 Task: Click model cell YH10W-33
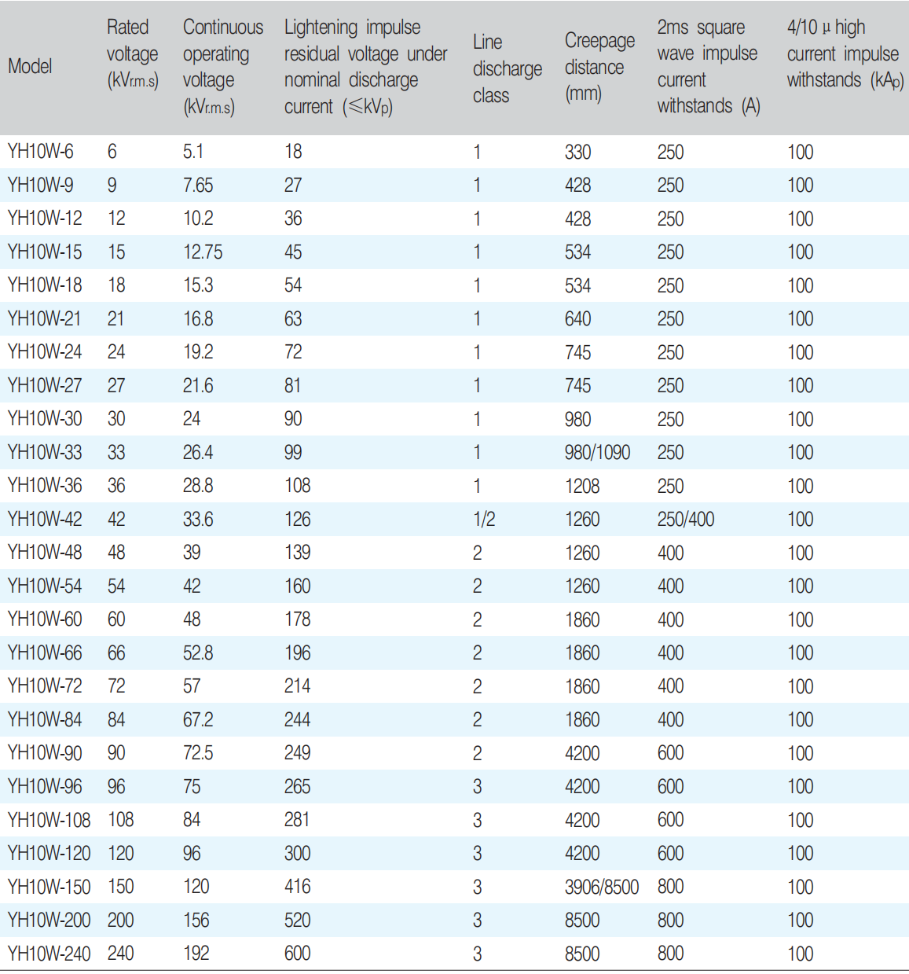(x=45, y=452)
